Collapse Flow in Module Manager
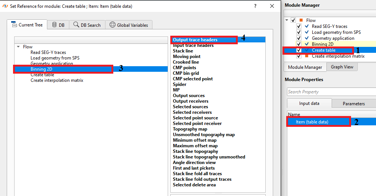This screenshot has width=376, height=196. click(x=287, y=20)
